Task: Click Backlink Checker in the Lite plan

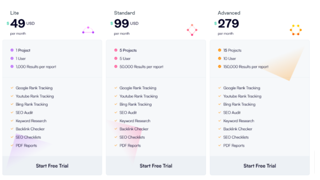Action: click(30, 129)
